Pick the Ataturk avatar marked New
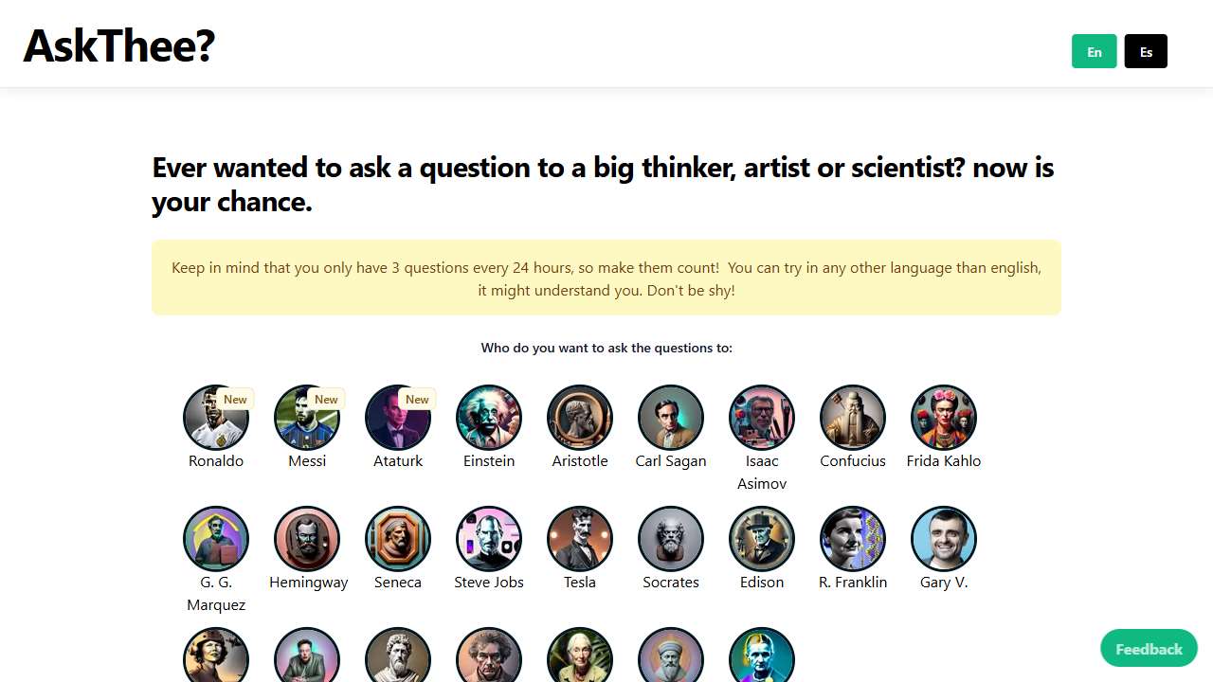 coord(398,417)
